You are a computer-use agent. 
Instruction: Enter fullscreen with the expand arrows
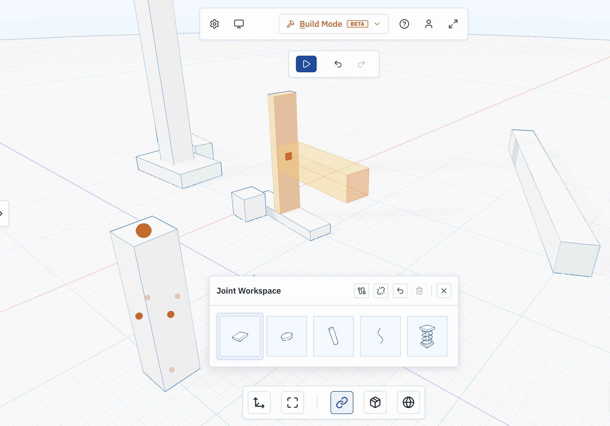453,24
